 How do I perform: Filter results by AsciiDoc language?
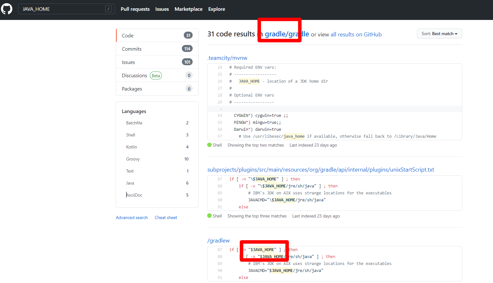tap(157, 195)
